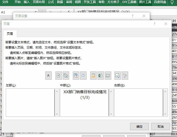Insert file path folder icon
The height and width of the screenshot is (137, 177).
tap(93, 76)
